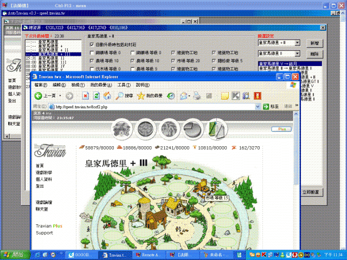Click the IE Search magnifier icon

119,96
